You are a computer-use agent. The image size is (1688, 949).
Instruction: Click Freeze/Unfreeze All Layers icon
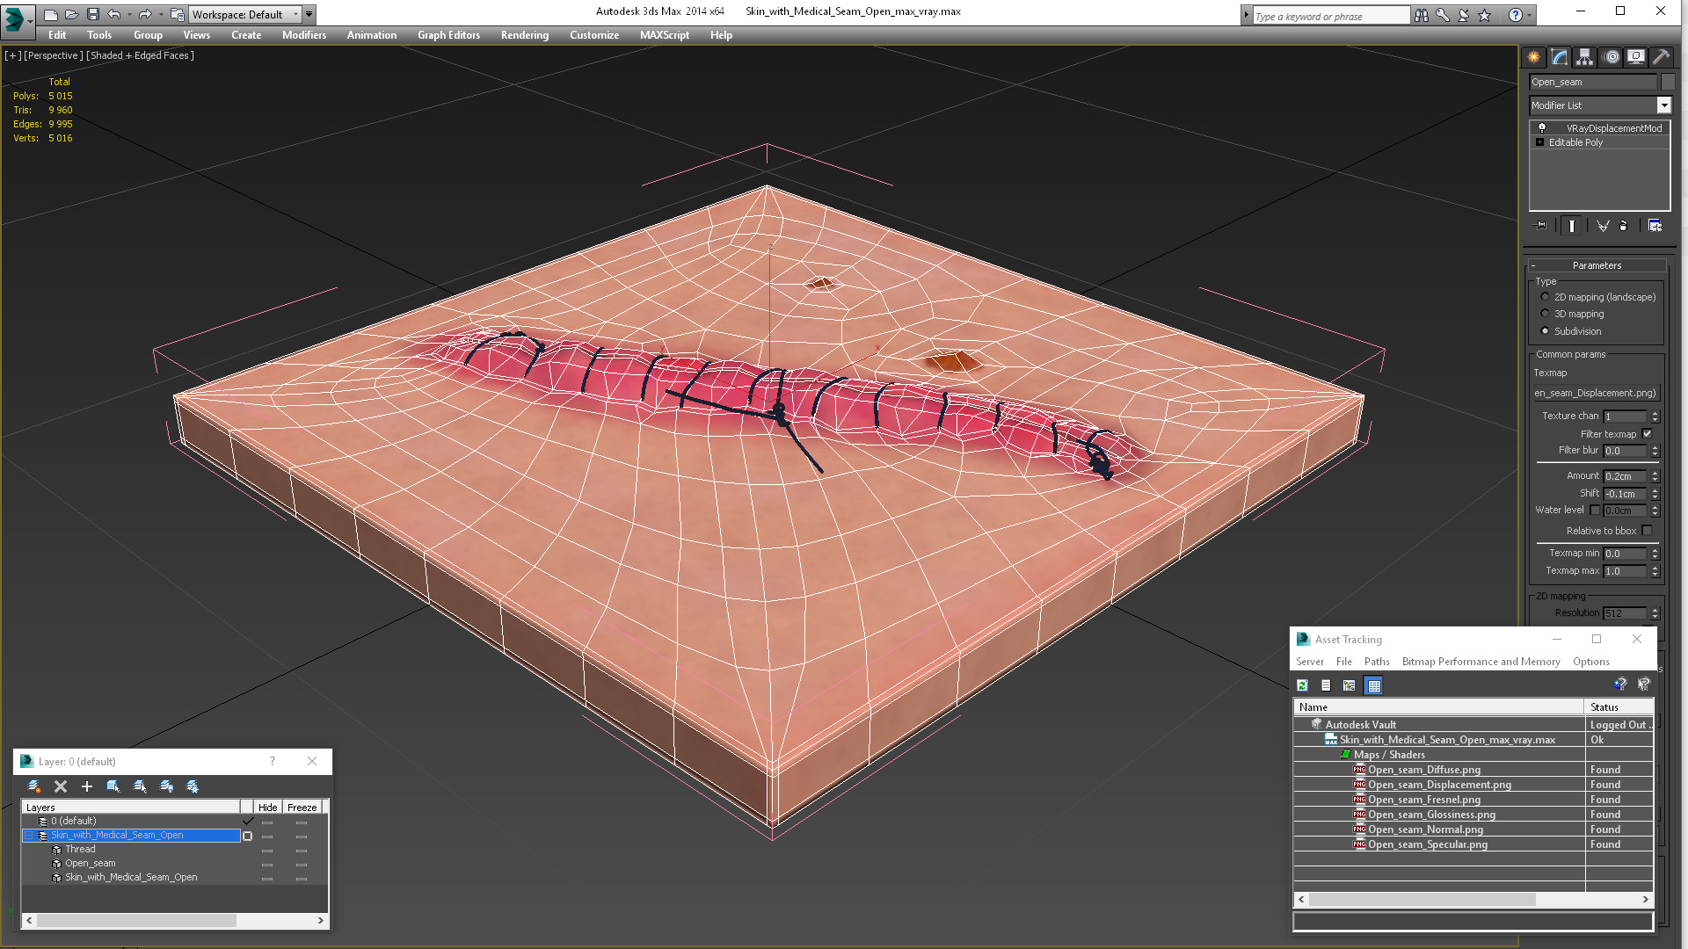tap(193, 786)
